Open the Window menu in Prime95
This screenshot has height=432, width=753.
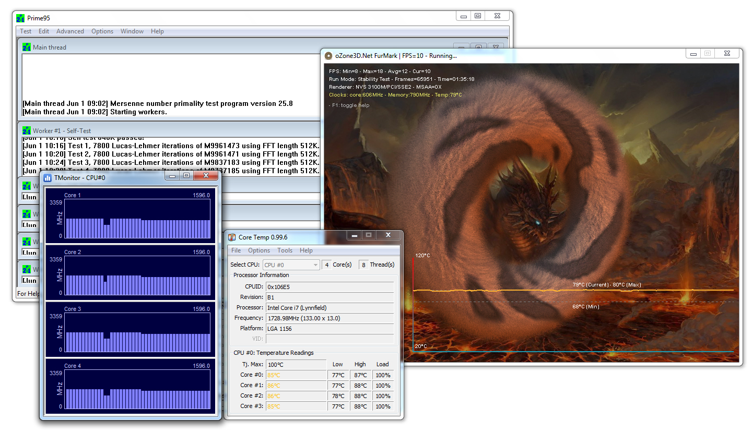132,31
